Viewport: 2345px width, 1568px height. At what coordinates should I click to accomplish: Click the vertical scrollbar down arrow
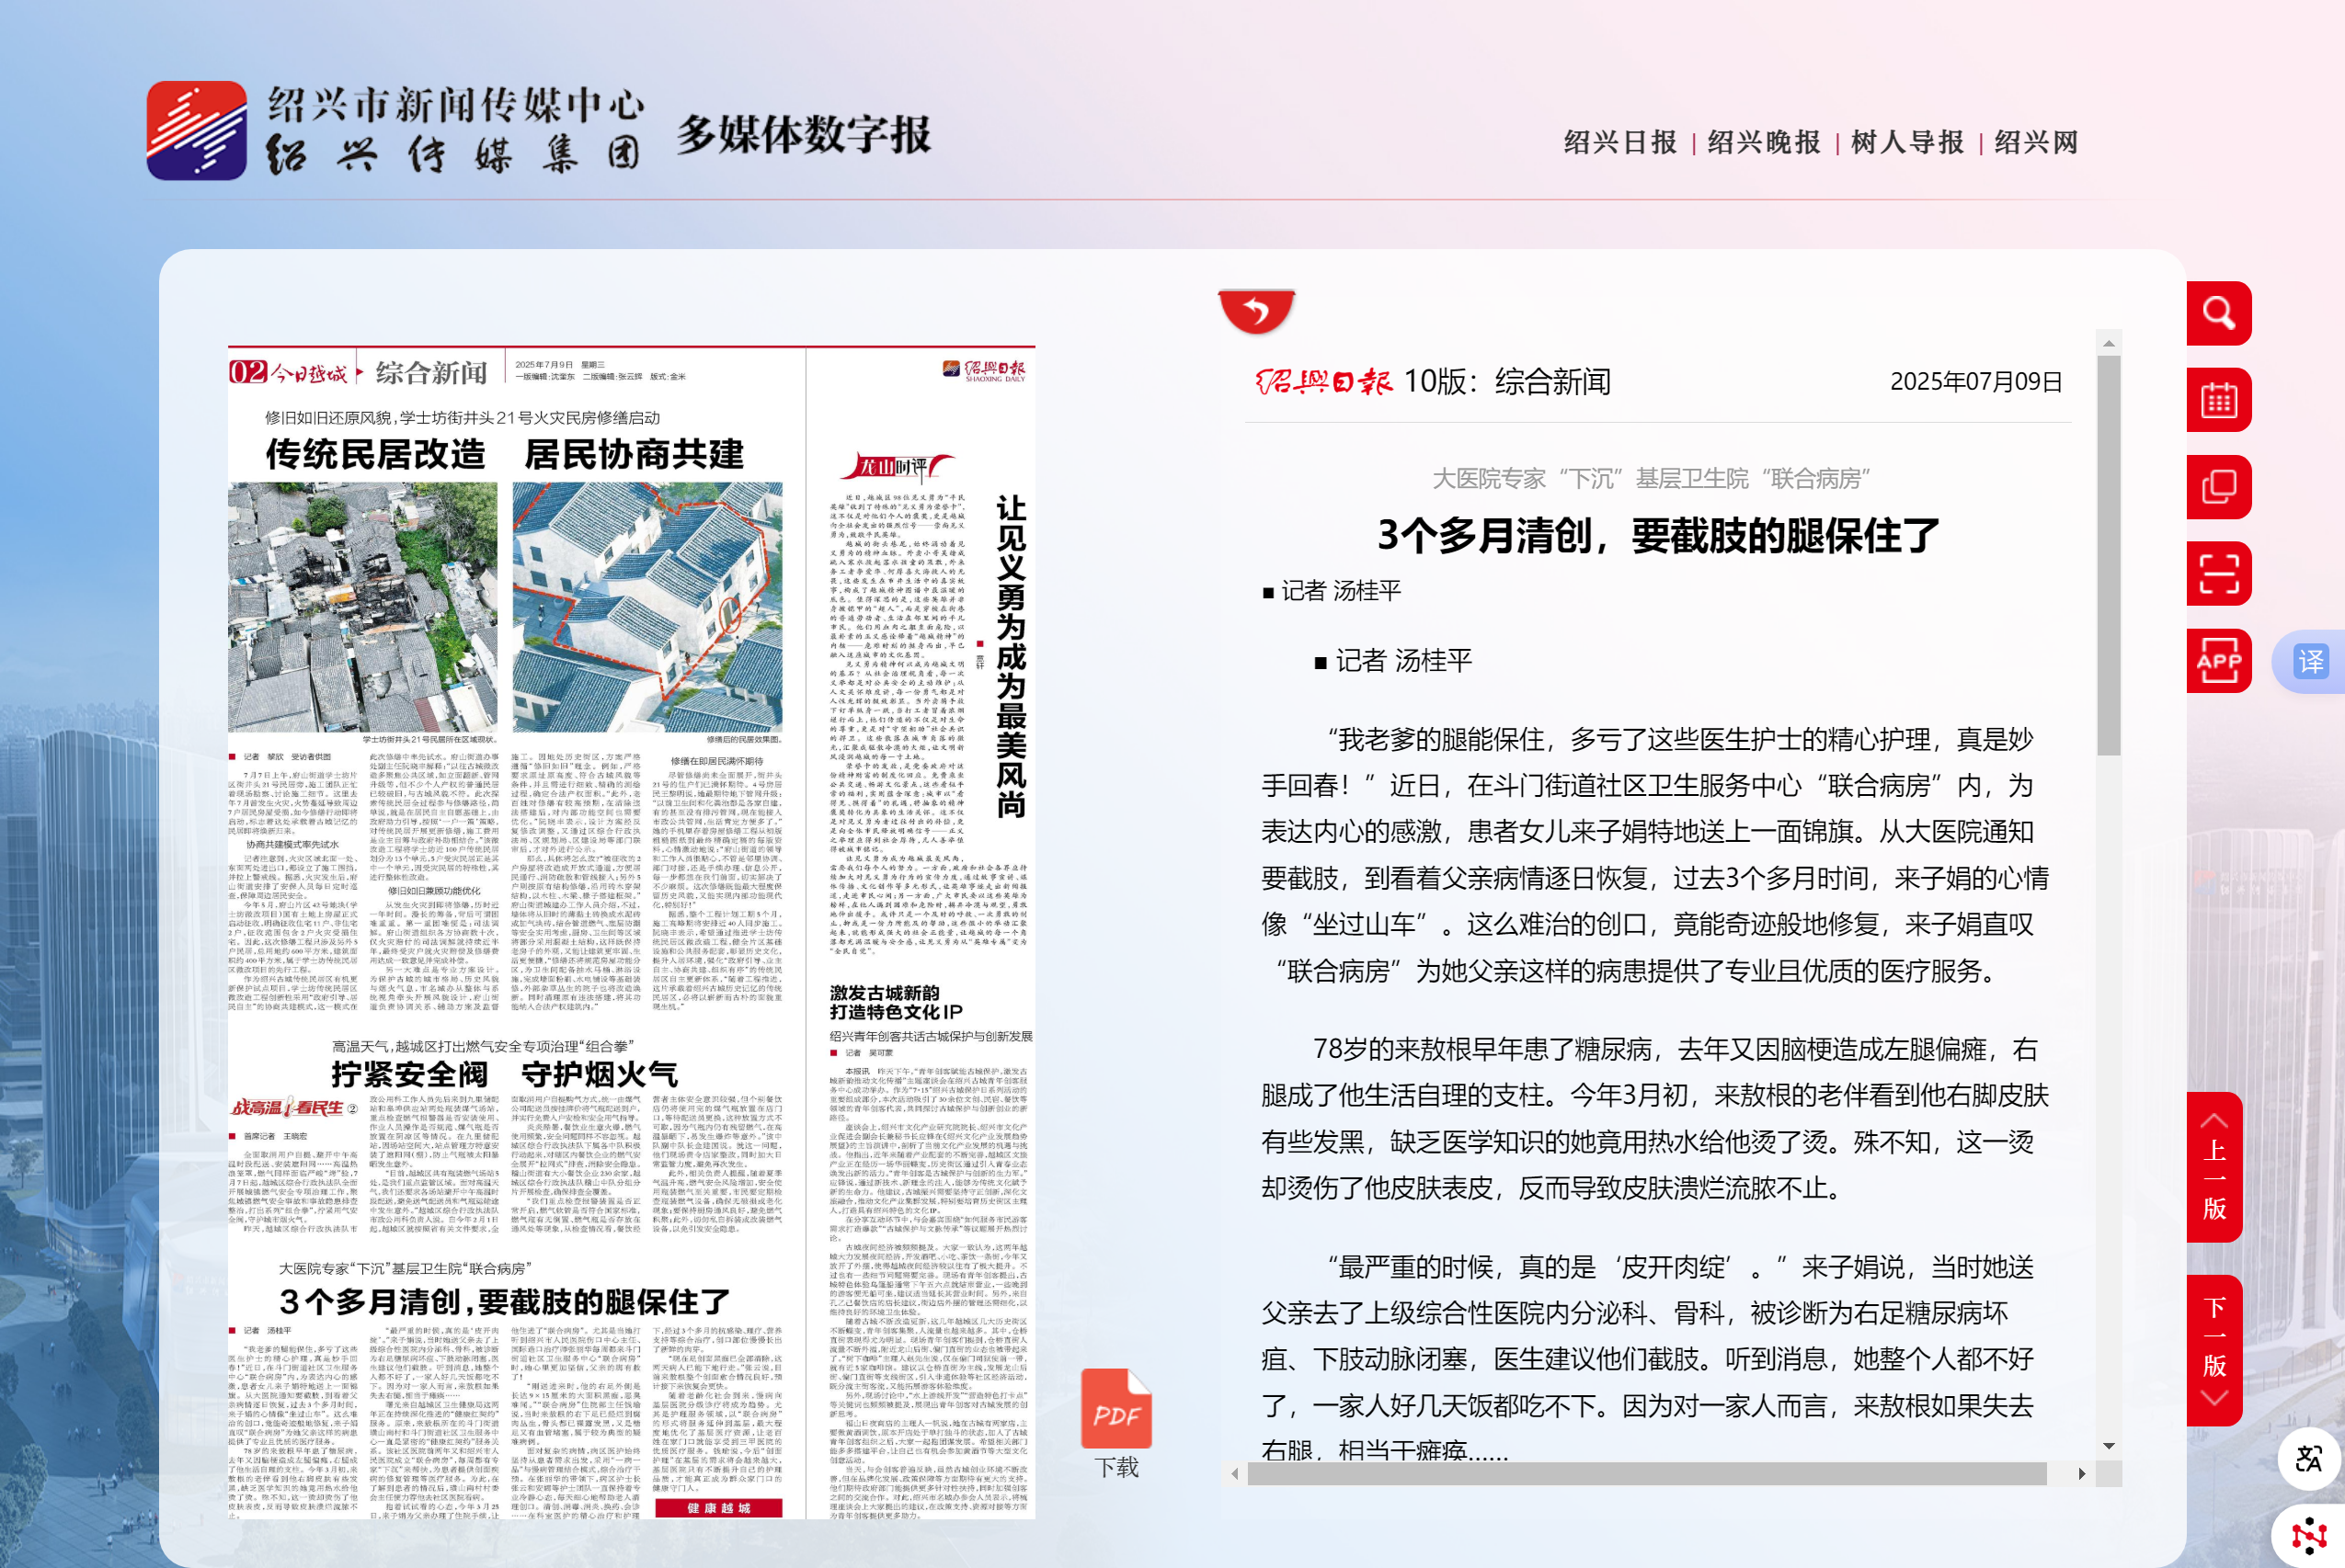point(2109,1446)
